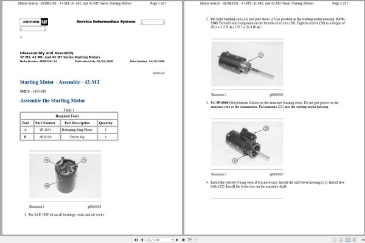Click the 'Starting Motor - Assemble - 42-MT' heading
Image resolution: width=365 pixels, height=243 pixels.
[60, 82]
